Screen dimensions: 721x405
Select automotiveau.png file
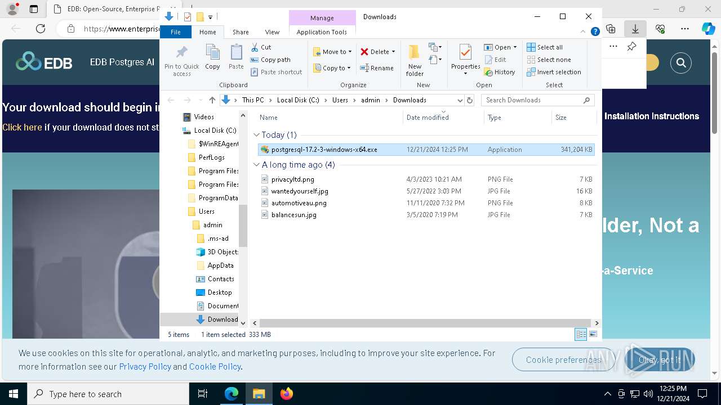(426, 203)
